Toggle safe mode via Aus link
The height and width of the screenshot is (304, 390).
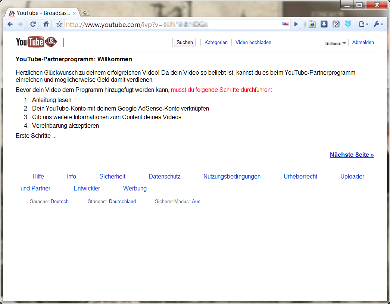coord(196,201)
